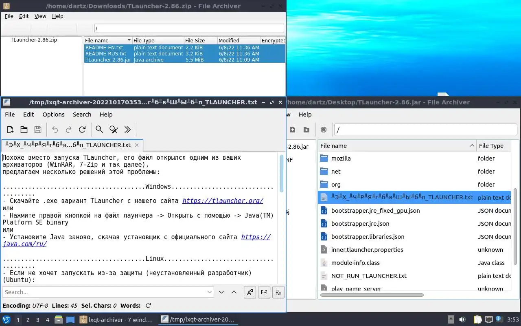
Task: Select the mozilla folder in the jar archiver
Action: coord(414,159)
